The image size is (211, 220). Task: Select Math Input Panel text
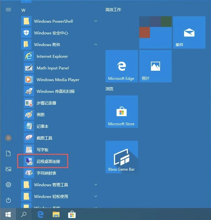[53, 68]
